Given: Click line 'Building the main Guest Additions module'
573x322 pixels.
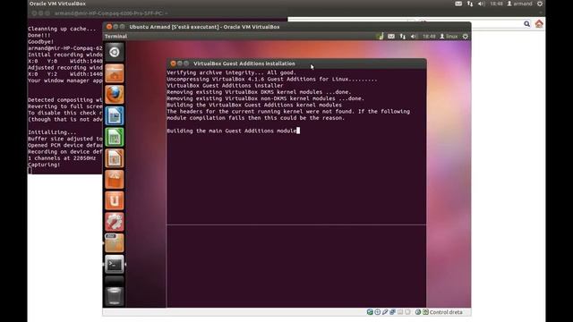Looking at the screenshot, I should [232, 131].
